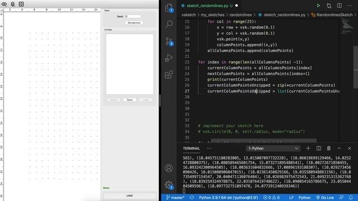The image size is (358, 201).
Task: Click line number 22 in gutter
Action: coord(187,62)
